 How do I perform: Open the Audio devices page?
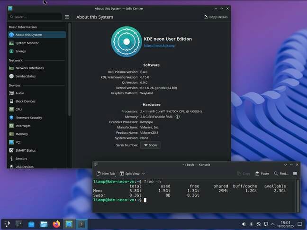(x=37, y=93)
